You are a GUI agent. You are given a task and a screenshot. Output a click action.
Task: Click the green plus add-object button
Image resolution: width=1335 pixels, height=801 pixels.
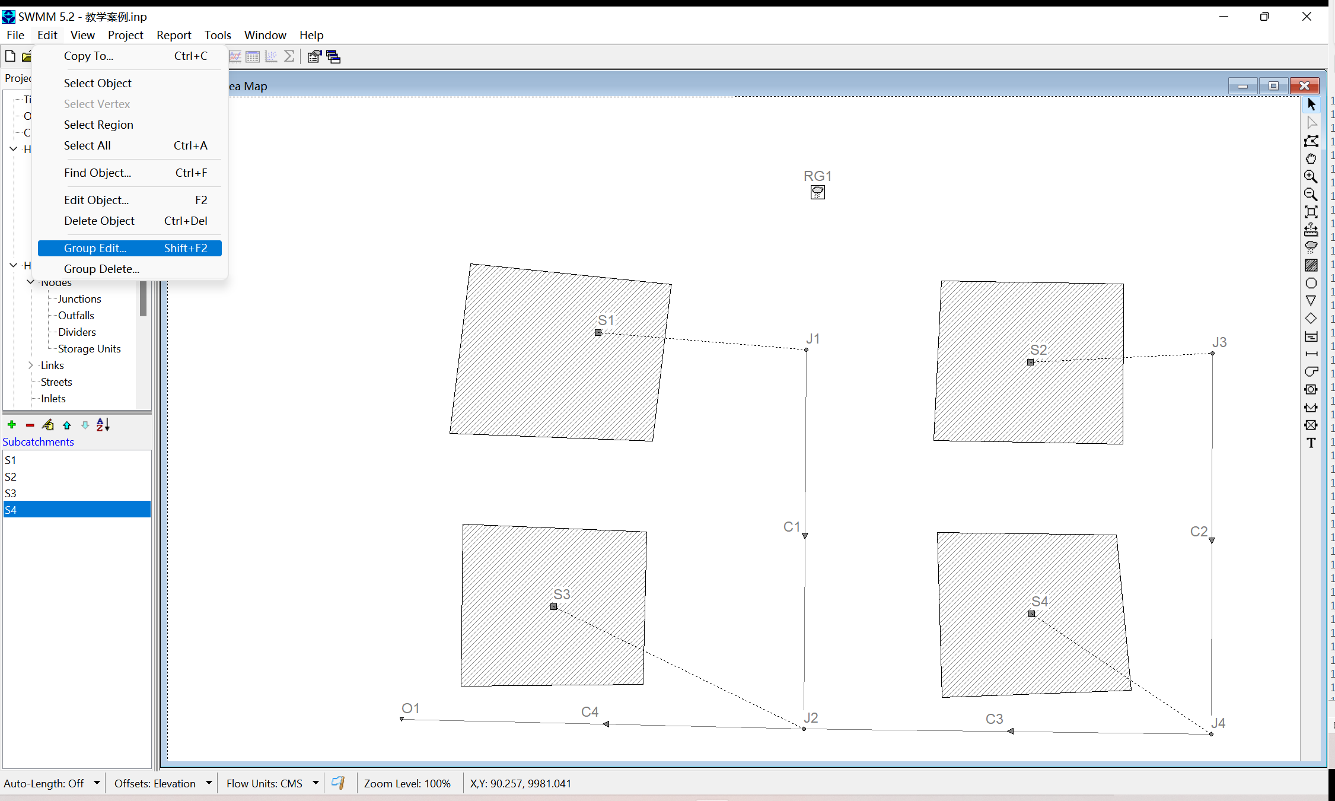[11, 425]
